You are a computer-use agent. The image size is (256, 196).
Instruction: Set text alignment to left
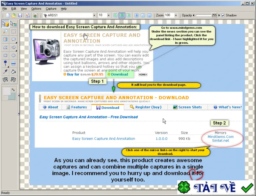pos(116,15)
